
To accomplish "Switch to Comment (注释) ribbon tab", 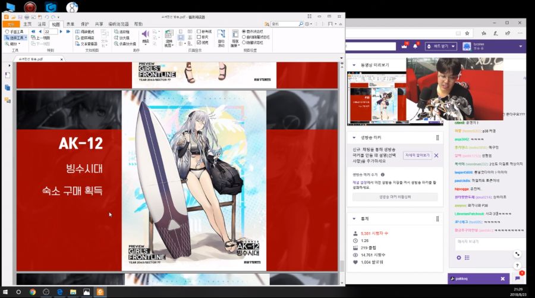I will point(42,24).
